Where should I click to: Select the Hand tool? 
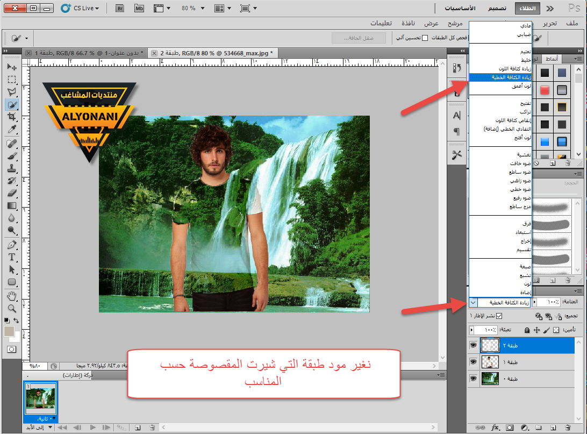[12, 296]
